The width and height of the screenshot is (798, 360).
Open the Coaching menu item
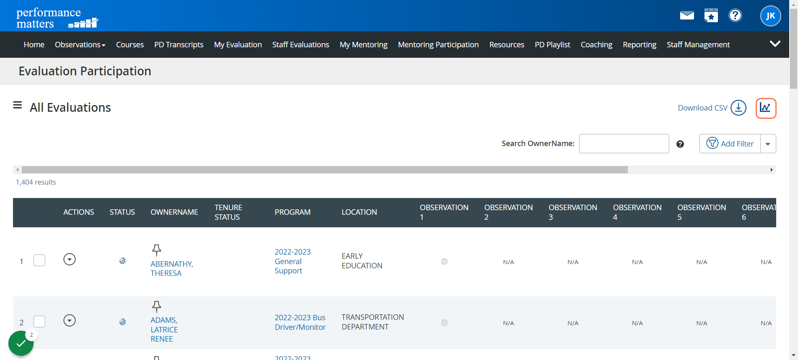point(596,45)
